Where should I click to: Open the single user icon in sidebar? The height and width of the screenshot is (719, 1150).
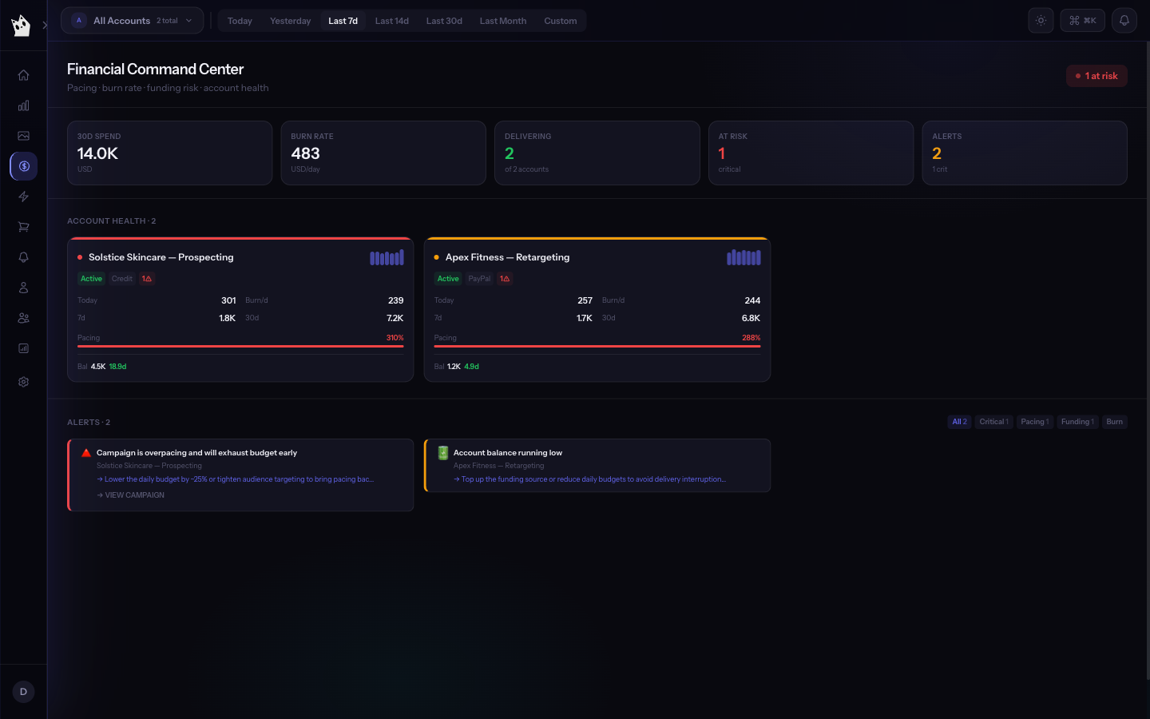point(23,288)
